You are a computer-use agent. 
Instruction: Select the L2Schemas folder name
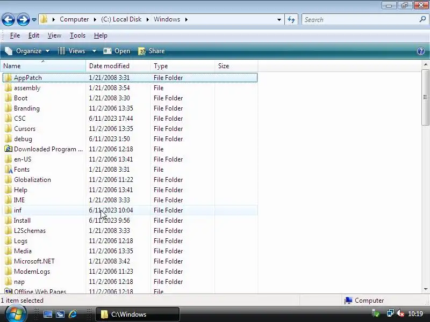[x=30, y=231]
